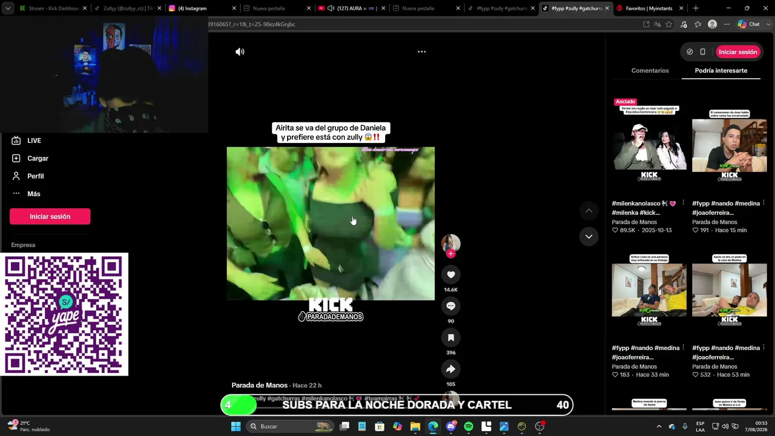775x436 pixels.
Task: Open the 'Hace 33 min' recommended video thumbnail
Action: click(649, 290)
